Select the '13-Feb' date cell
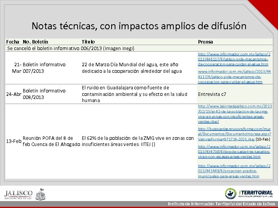Screen dimensions: 278x208 point(14,141)
